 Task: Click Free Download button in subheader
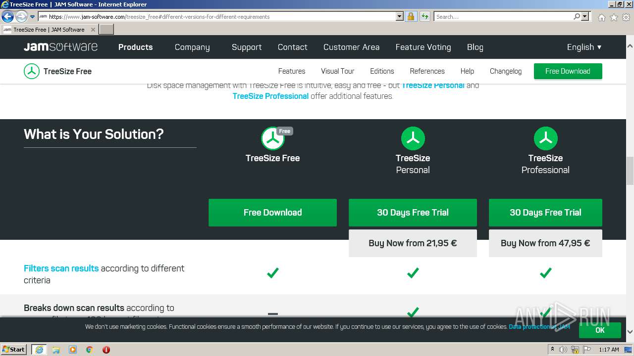click(x=568, y=71)
